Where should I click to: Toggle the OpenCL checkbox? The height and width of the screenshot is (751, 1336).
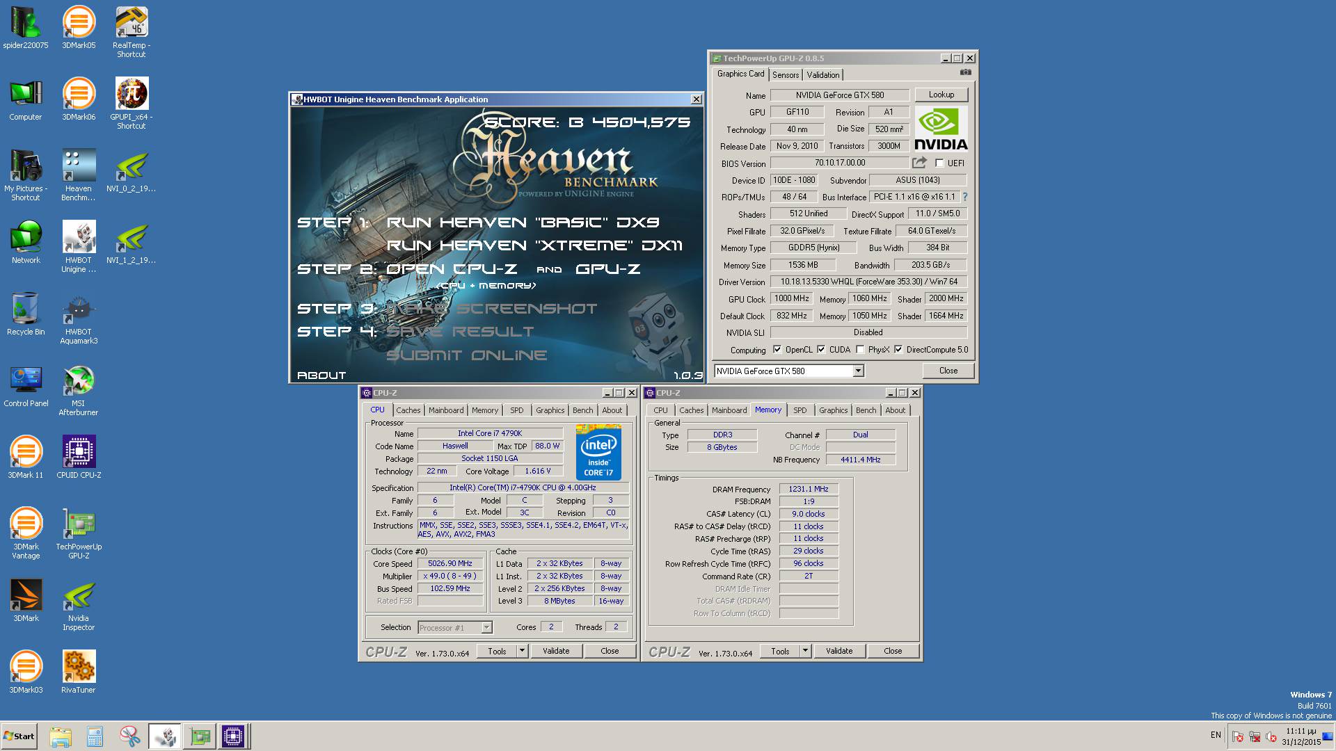click(x=777, y=350)
